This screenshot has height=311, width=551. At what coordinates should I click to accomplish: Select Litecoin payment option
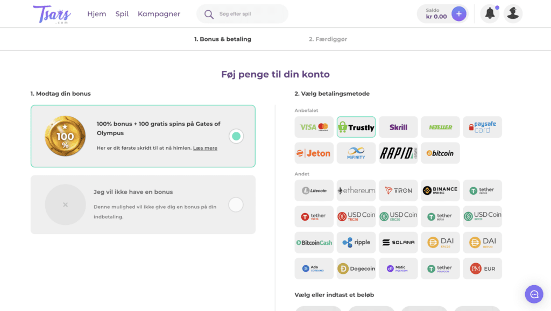tap(314, 190)
